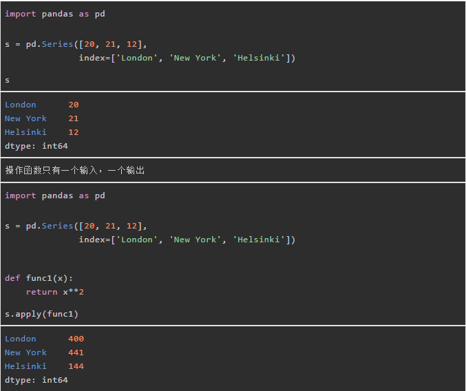This screenshot has width=466, height=391.
Task: Click the output value 20 beside London
Action: click(74, 105)
